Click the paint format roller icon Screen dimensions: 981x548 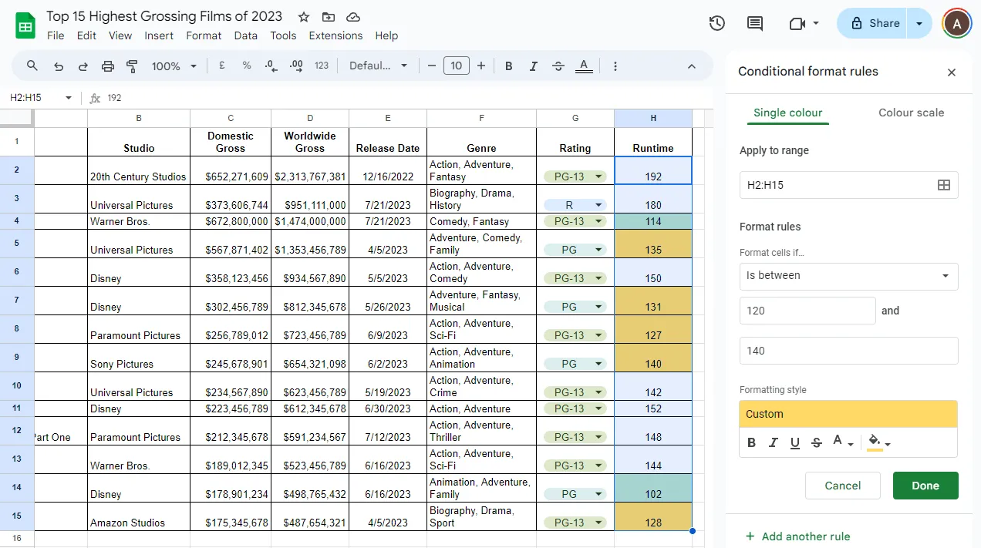pos(132,66)
